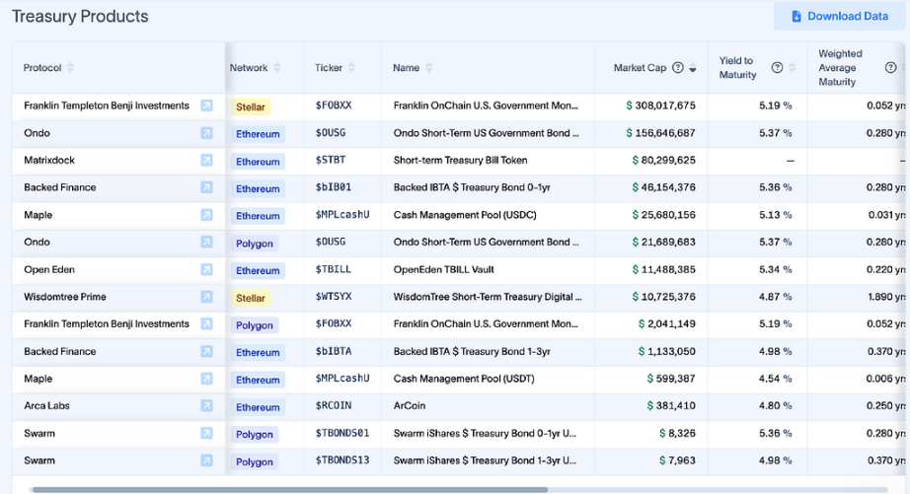Move the horizontal table scrollbar thumb

coord(289,490)
